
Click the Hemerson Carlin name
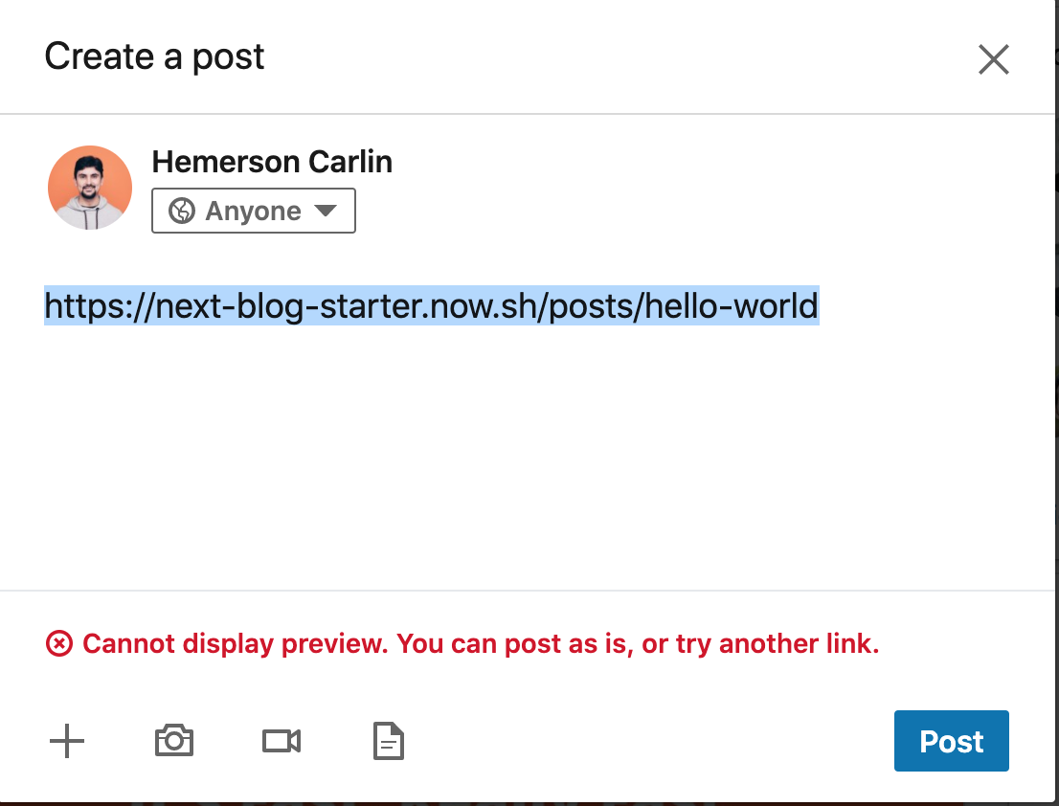click(x=272, y=162)
